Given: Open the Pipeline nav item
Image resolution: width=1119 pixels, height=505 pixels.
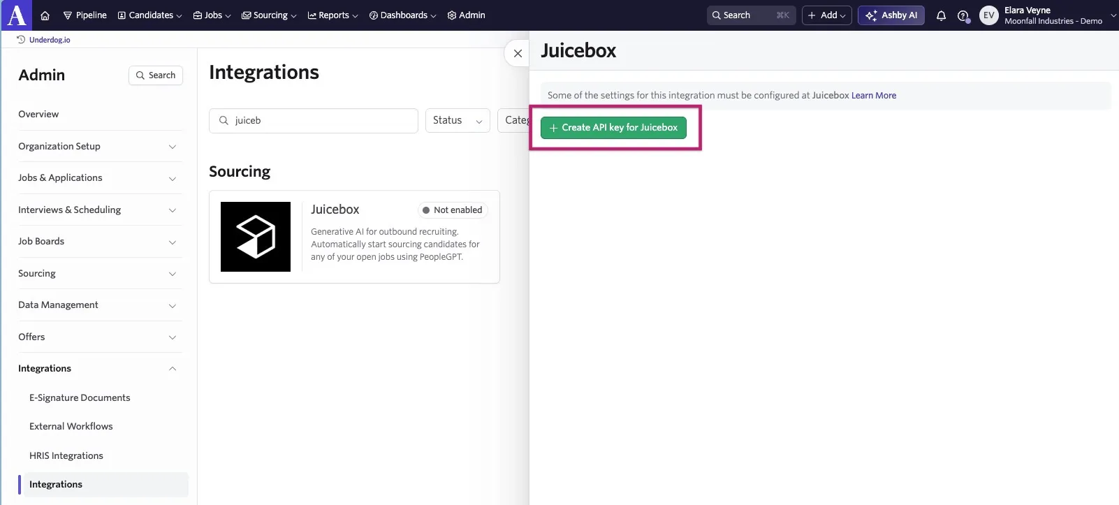Looking at the screenshot, I should point(85,15).
